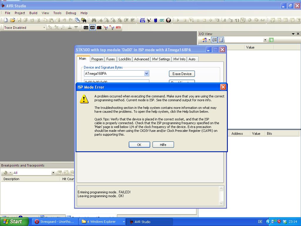301x226 pixels.
Task: Click the colorful arrows icon in I/O View
Action: [205, 40]
